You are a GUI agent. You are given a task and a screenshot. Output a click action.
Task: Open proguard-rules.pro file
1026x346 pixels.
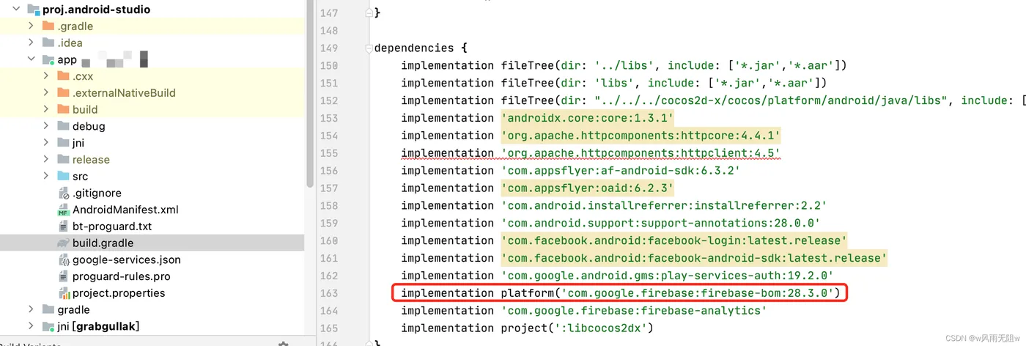(122, 276)
